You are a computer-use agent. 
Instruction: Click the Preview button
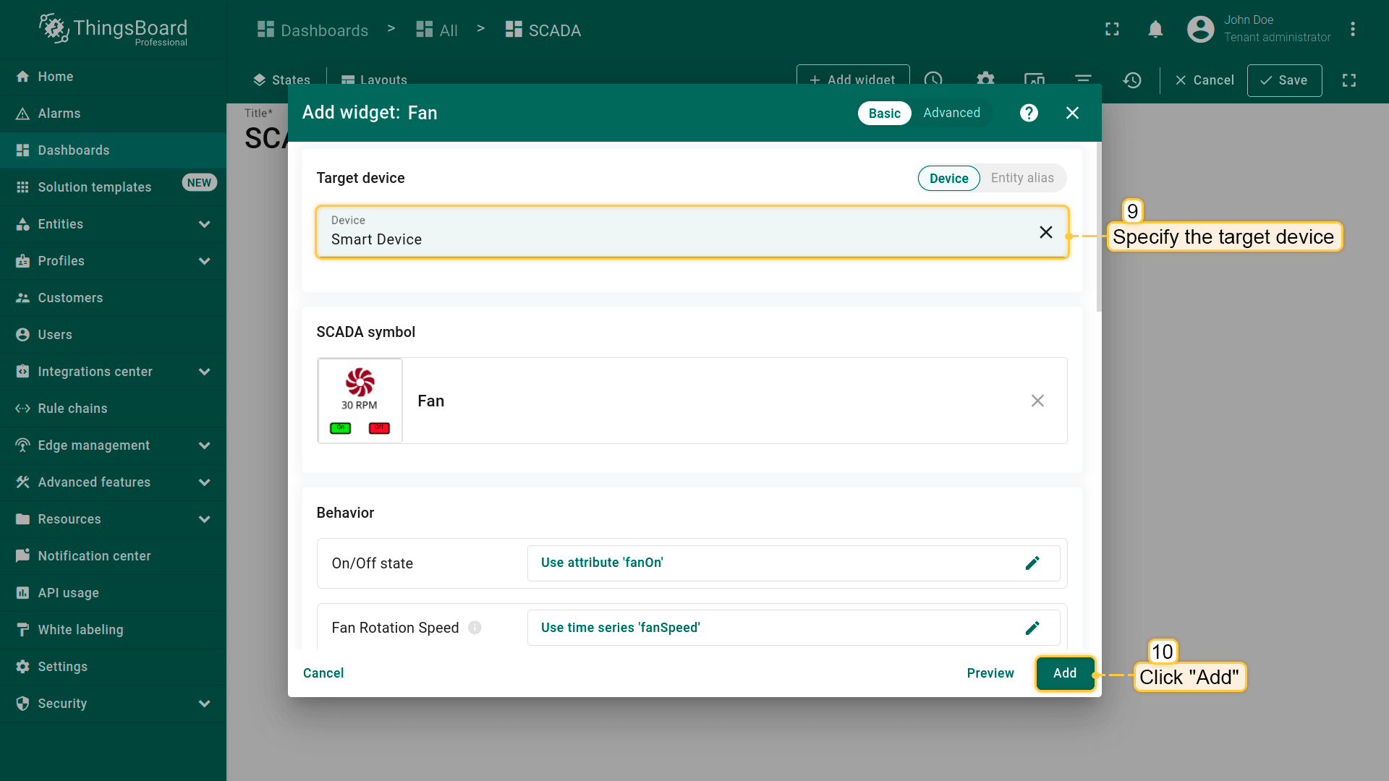pos(990,673)
